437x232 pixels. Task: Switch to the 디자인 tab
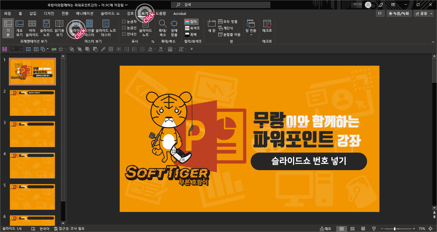click(49, 14)
